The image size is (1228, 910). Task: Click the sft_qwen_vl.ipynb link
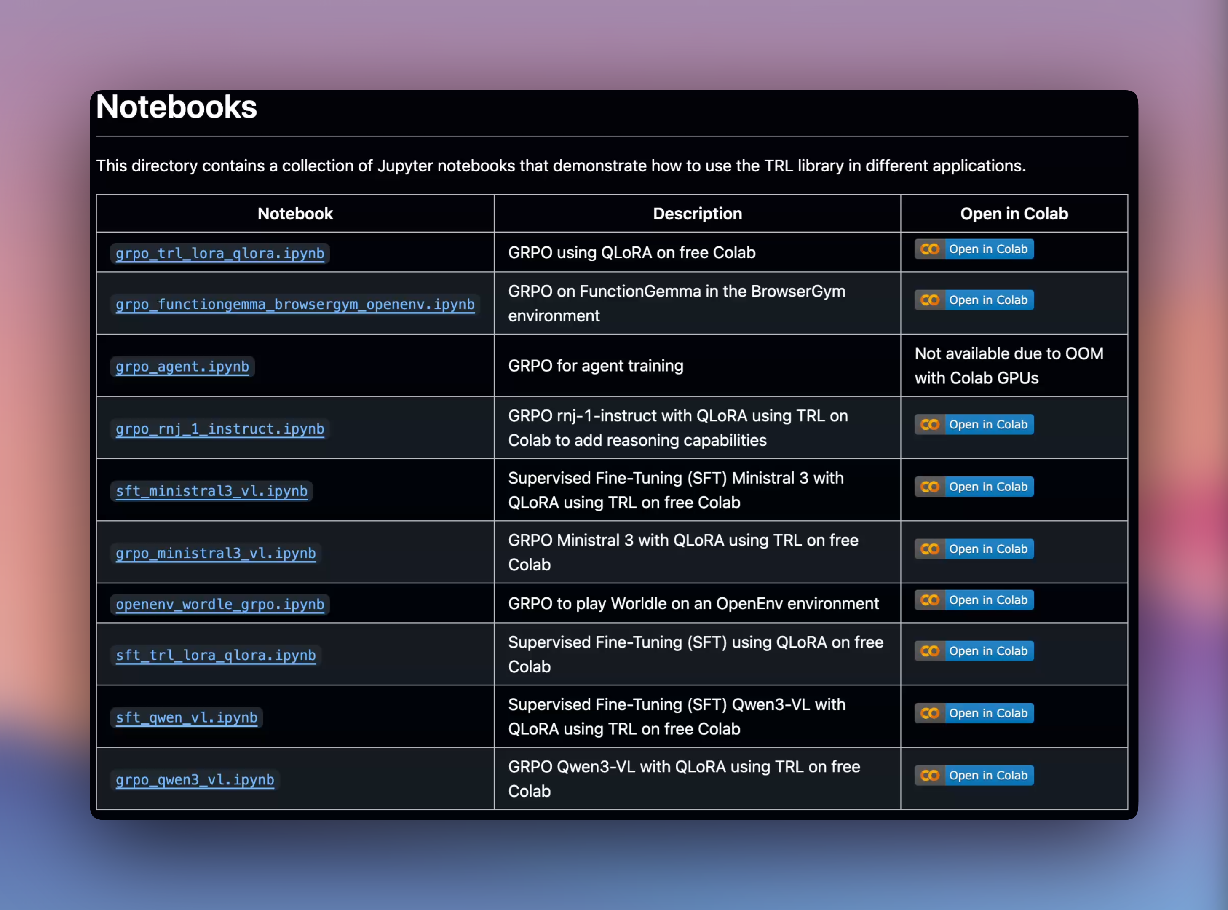[x=186, y=718]
